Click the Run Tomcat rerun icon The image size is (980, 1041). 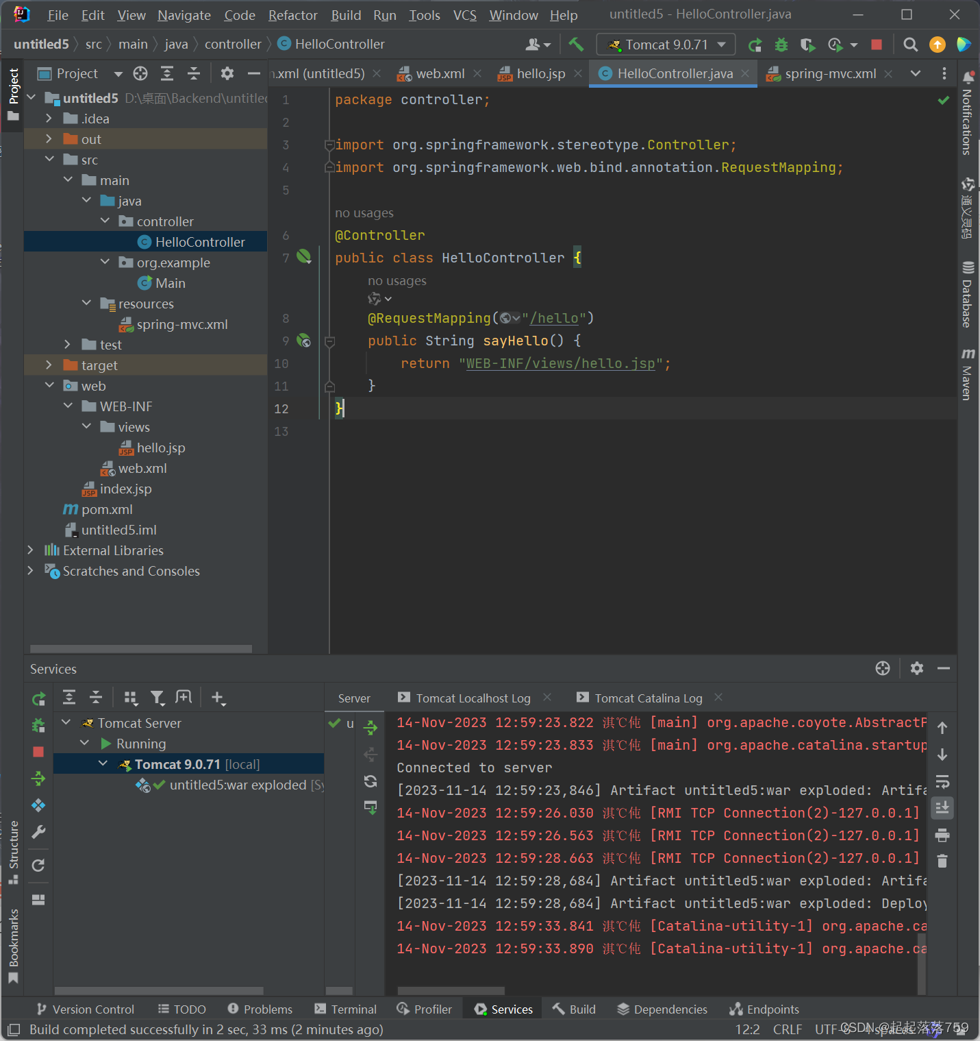755,45
